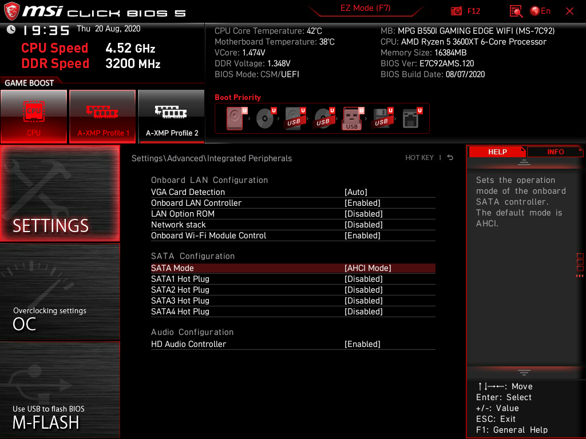This screenshot has width=586, height=439.
Task: Click the GAME BOOST label
Action: (x=29, y=83)
